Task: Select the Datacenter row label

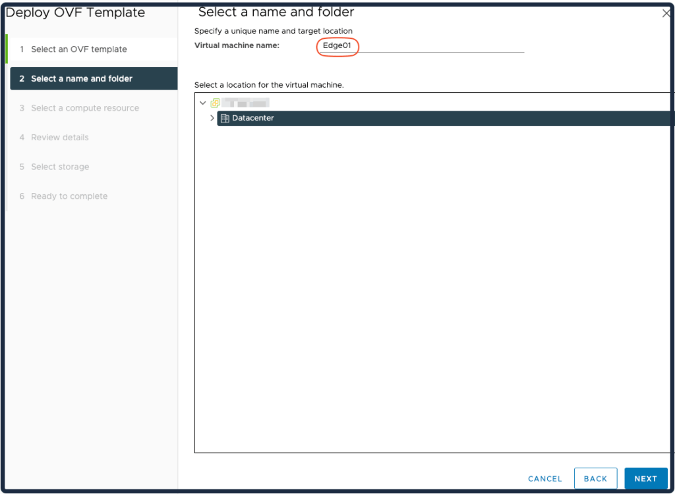Action: tap(252, 118)
